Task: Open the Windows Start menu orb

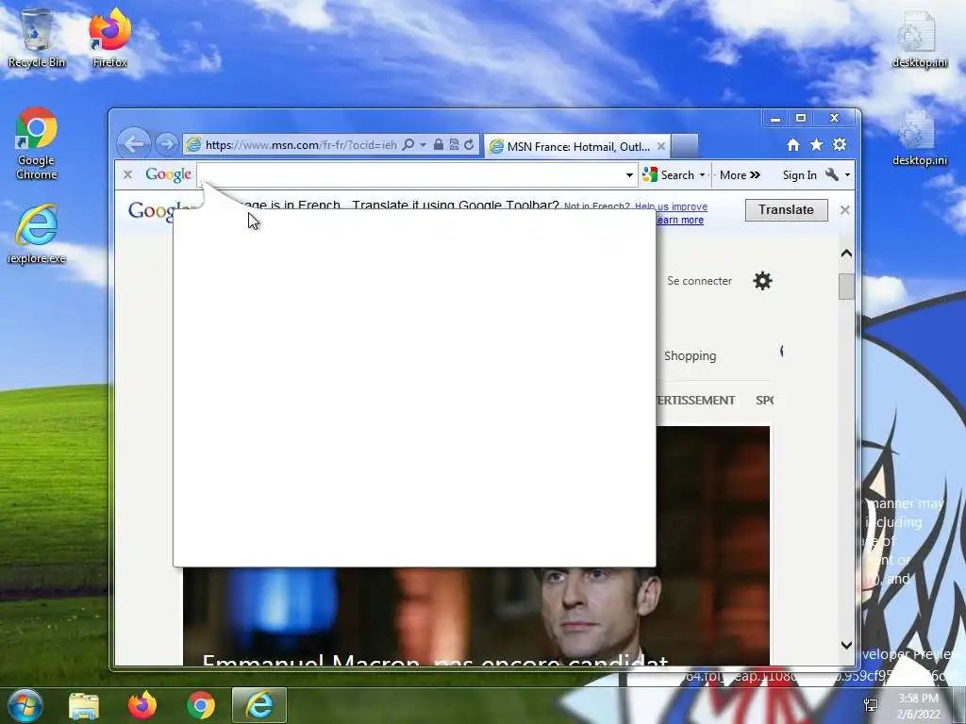Action: pos(25,705)
